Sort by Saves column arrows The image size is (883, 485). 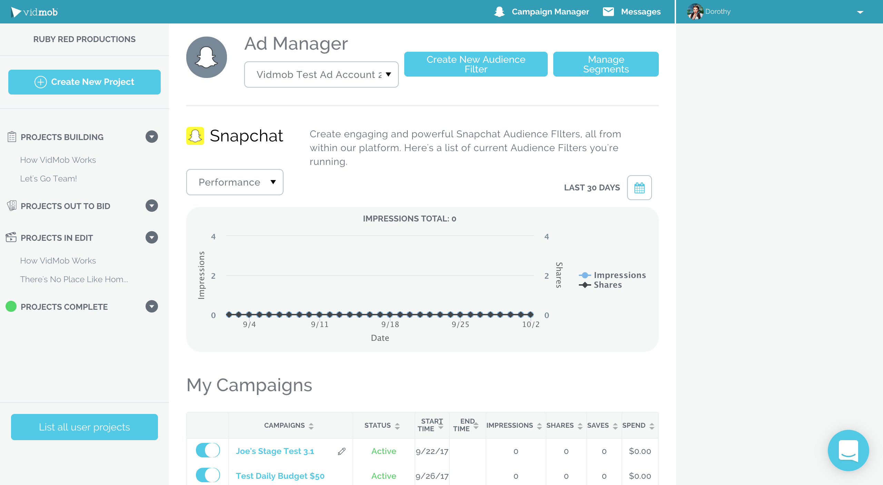[x=615, y=426]
